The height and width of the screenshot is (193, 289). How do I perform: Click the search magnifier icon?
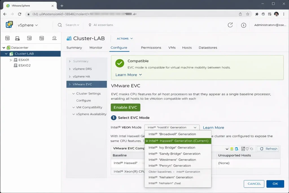click(x=60, y=25)
